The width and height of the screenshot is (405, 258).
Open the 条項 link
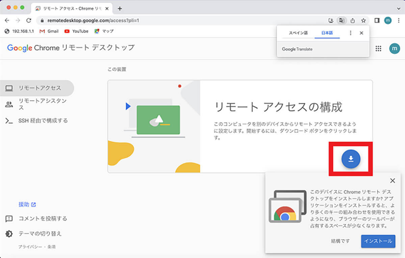point(51,247)
